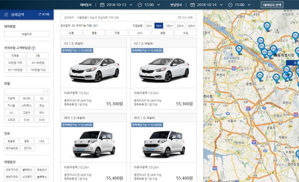299x182 pixels.
Task: Select the 아반떼 model filter
Action: (x=11, y=98)
